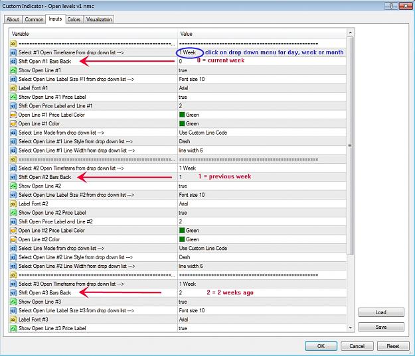Pick Green swatch for Open Line #1 Price Label Color
415x356 pixels.
coord(182,115)
